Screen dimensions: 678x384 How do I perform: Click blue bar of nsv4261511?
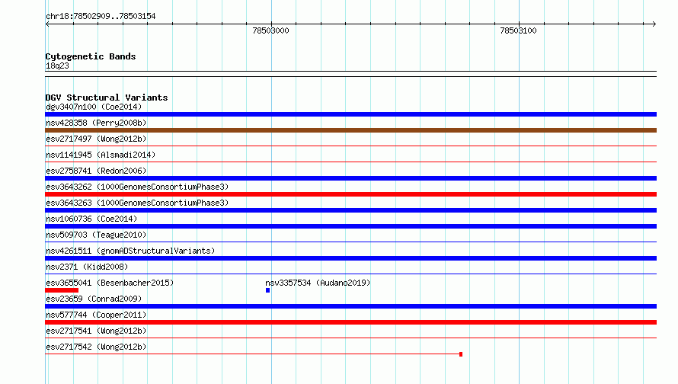(x=350, y=258)
